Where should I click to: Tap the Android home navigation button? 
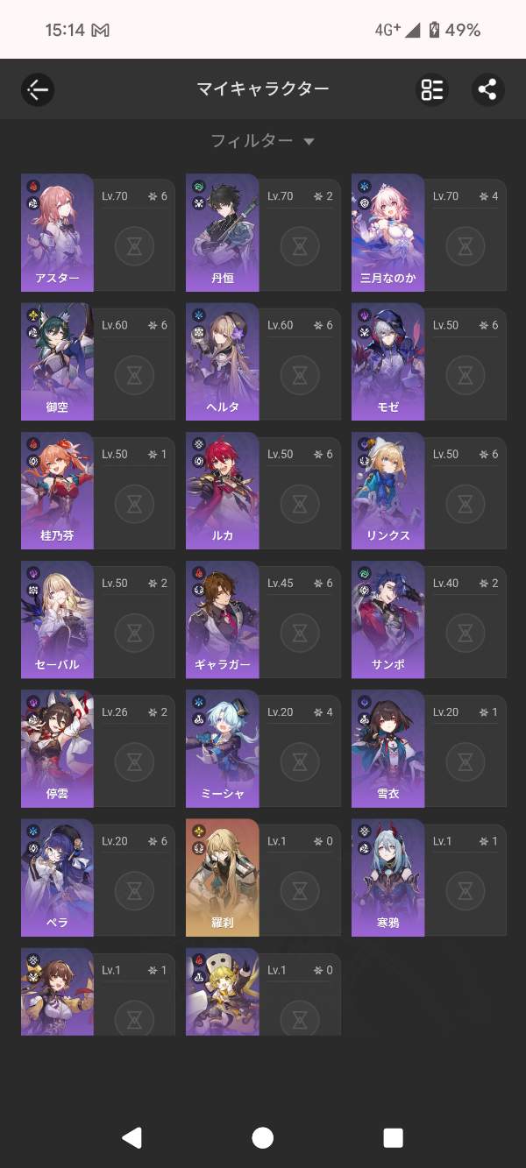262,1137
